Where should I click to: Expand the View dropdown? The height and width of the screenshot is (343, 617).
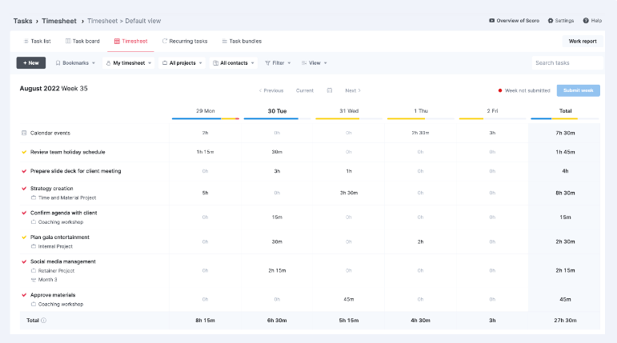315,63
